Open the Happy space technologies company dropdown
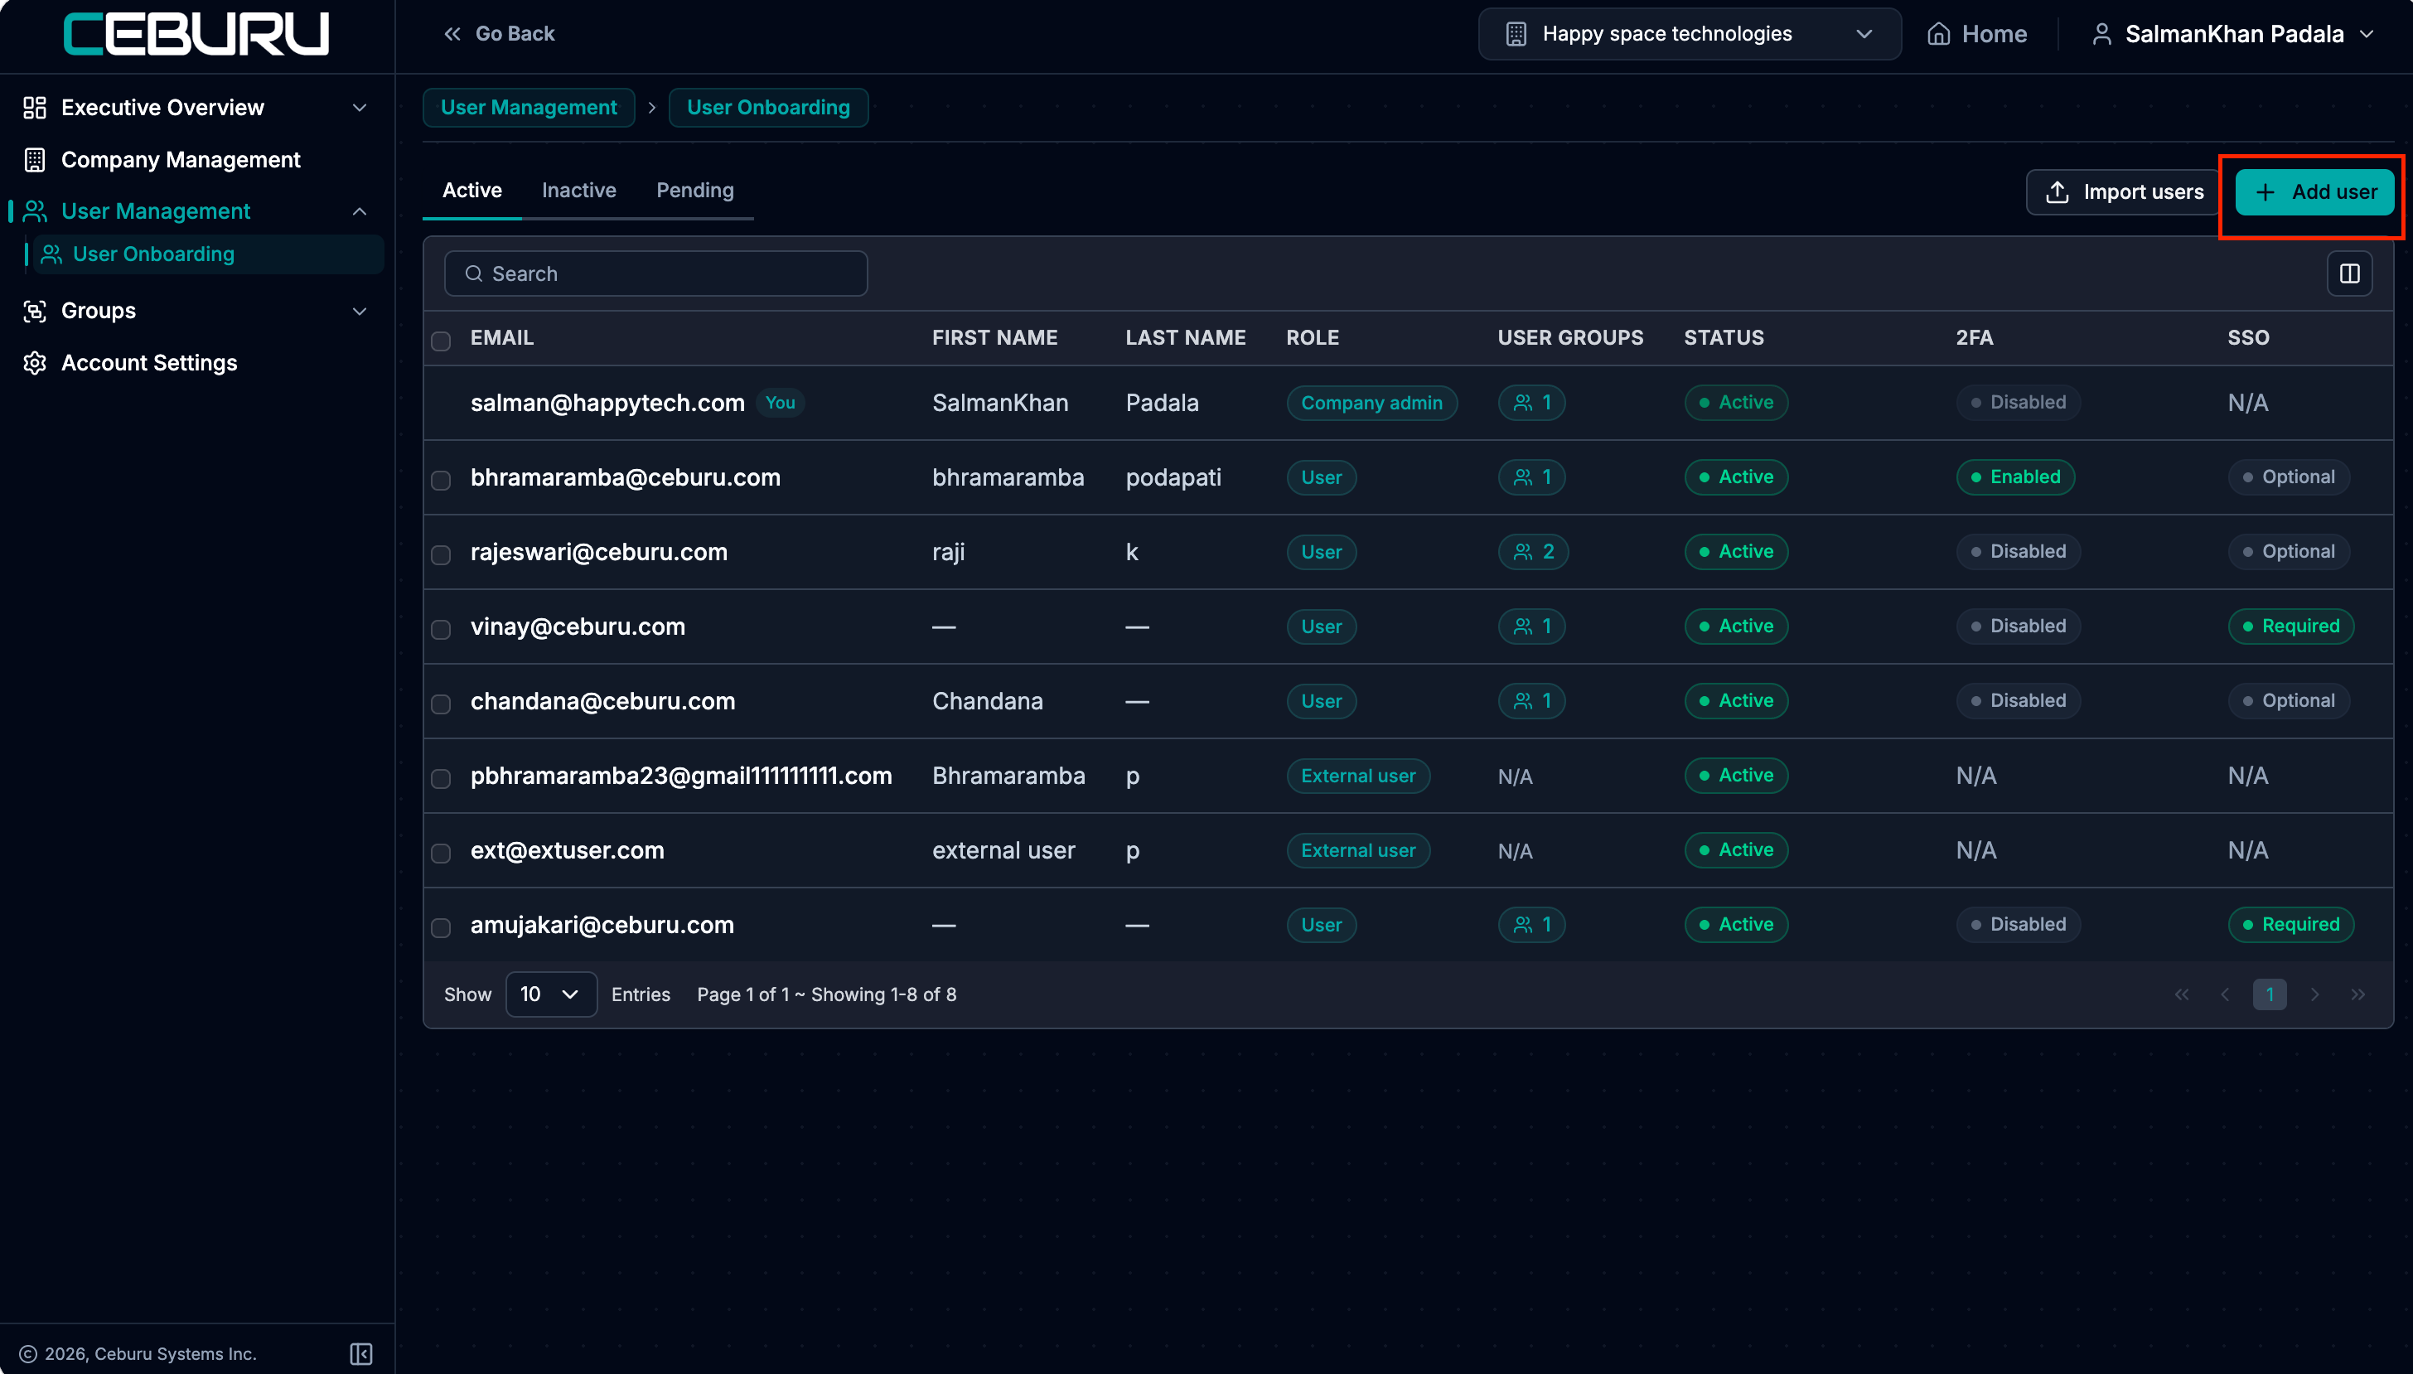 coord(1690,34)
